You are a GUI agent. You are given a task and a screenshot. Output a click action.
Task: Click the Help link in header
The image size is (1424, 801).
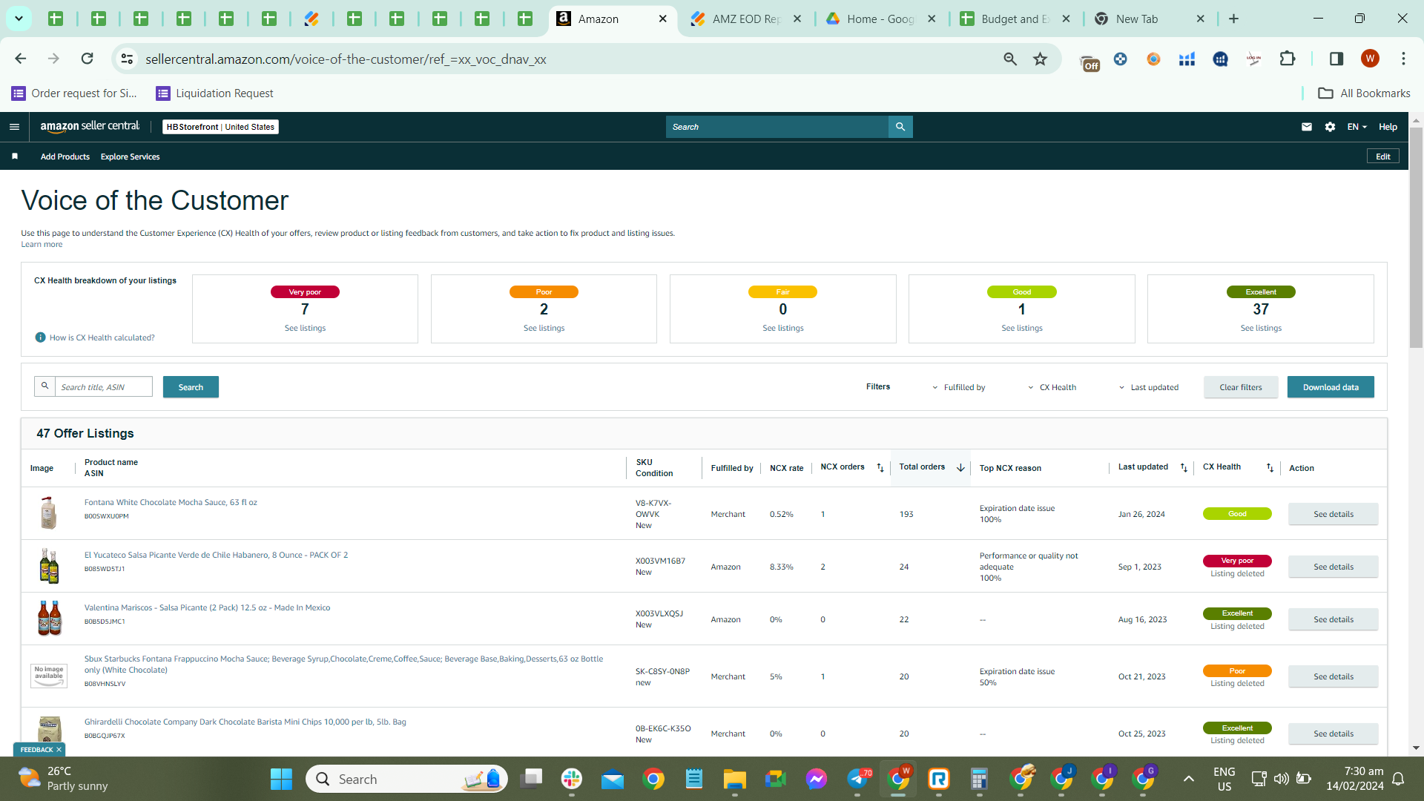click(x=1388, y=127)
